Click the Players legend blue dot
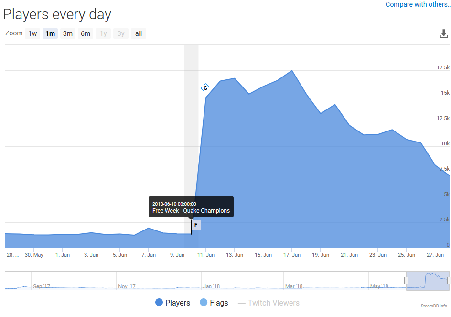The width and height of the screenshot is (451, 317). 159,303
